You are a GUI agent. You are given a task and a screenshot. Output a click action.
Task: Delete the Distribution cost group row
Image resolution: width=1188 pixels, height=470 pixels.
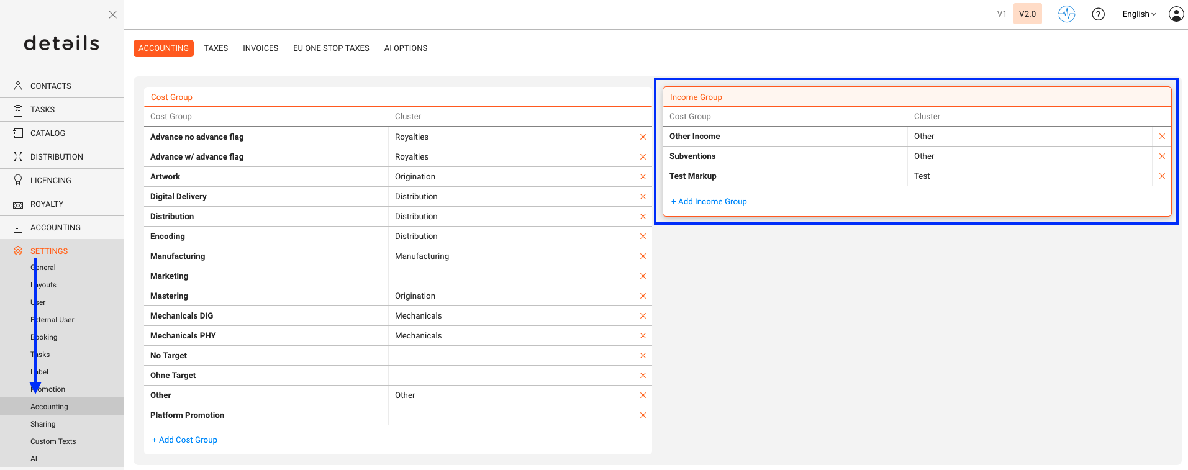643,216
